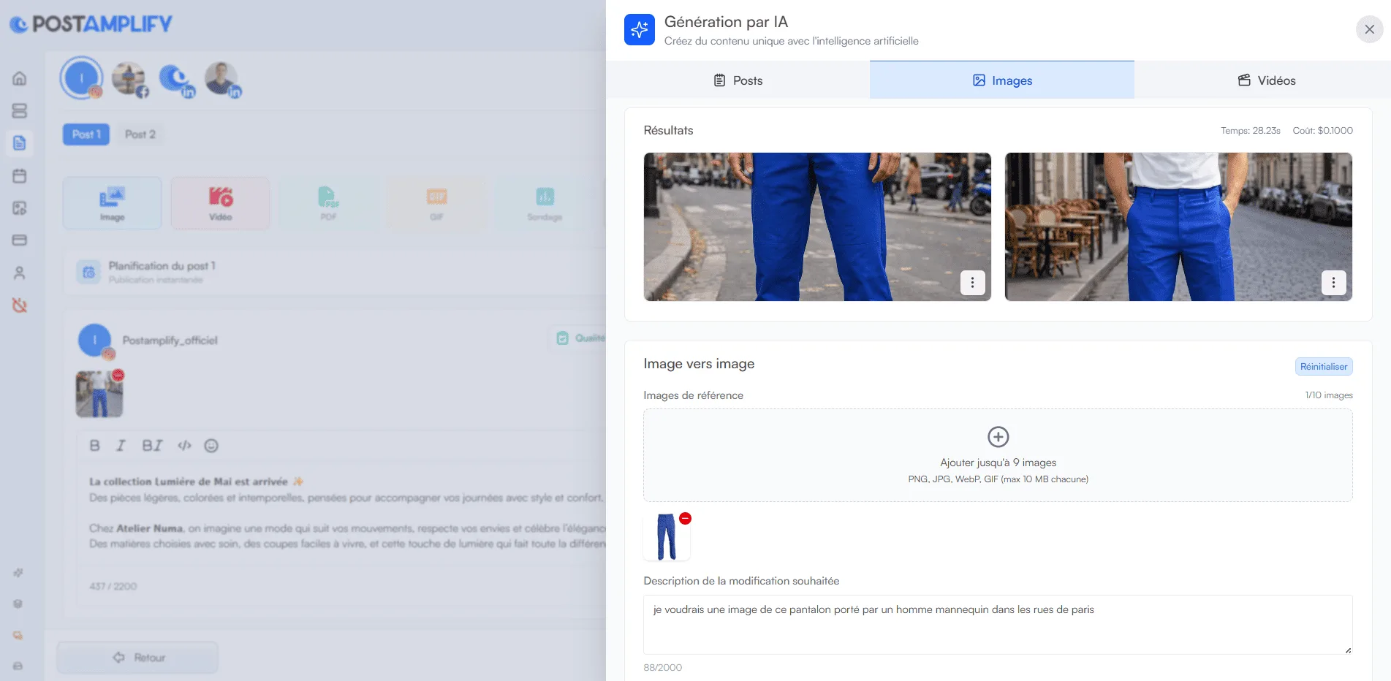The height and width of the screenshot is (681, 1391).
Task: Close the Génération par IA panel
Action: click(x=1369, y=29)
